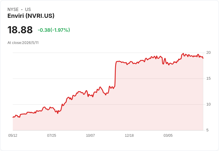The height and width of the screenshot is (151, 219).
Task: Click the 15 price axis label
Action: (208, 78)
